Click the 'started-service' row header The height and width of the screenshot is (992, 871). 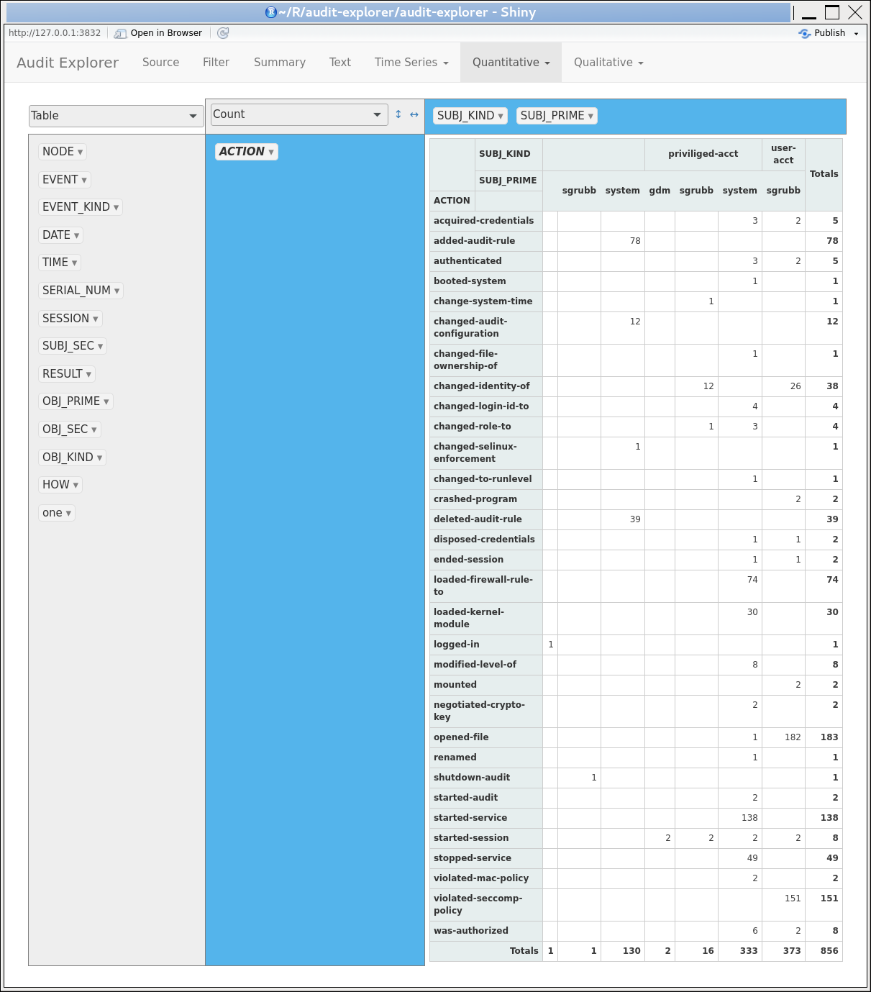[485, 818]
